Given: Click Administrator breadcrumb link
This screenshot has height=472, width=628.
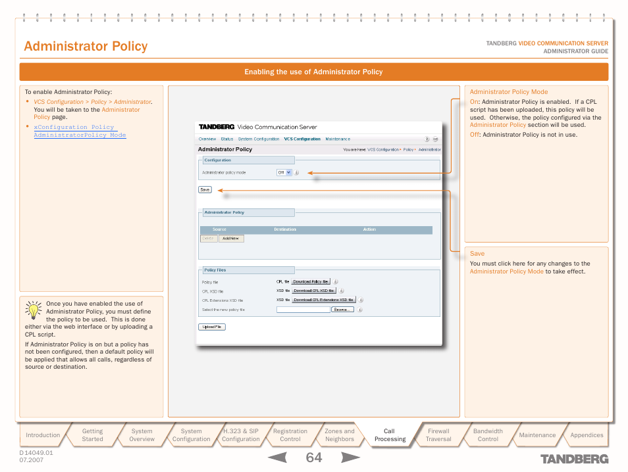Looking at the screenshot, I should point(429,150).
